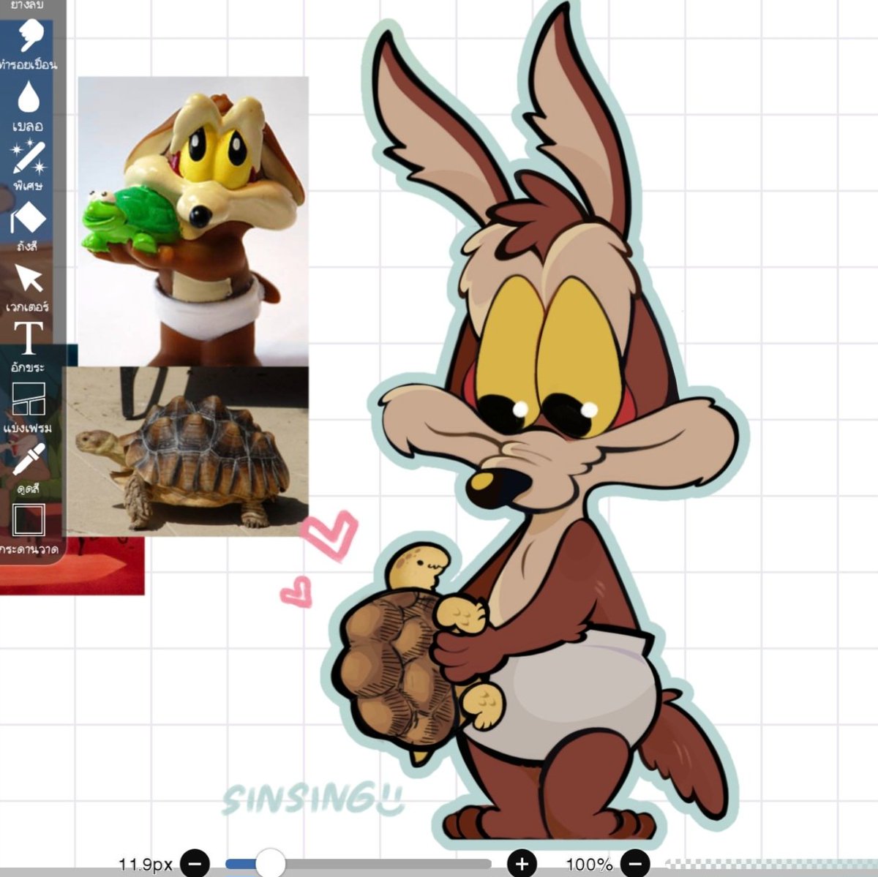Click the brush thickness slider handle
Image resolution: width=878 pixels, height=877 pixels.
270,863
